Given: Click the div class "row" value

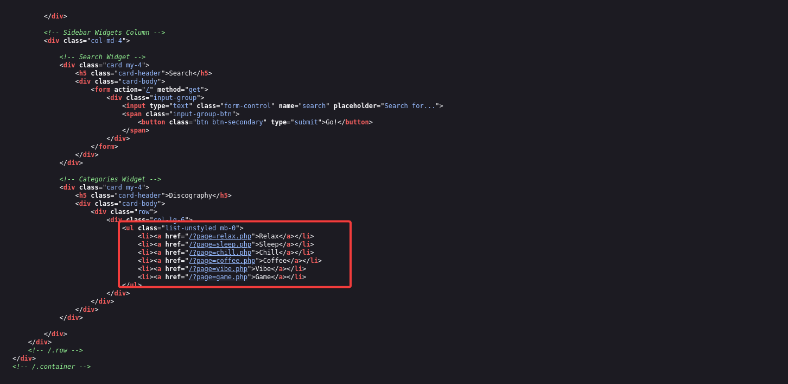Looking at the screenshot, I should click(144, 212).
